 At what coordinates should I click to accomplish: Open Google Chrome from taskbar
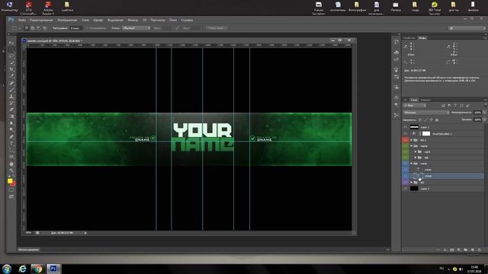coord(37,269)
